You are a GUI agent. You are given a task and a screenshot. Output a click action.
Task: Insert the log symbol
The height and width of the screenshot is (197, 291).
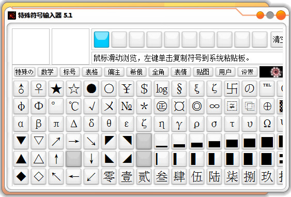click(x=161, y=88)
